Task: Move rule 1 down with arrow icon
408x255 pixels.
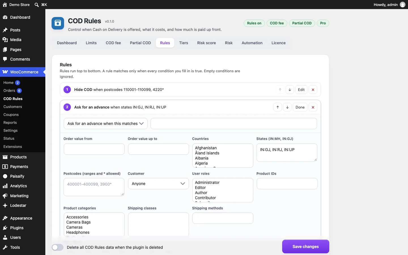Action: pyautogui.click(x=290, y=90)
